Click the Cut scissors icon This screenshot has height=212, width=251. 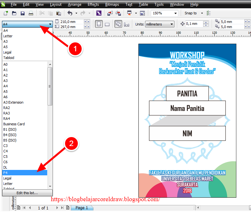pos(42,13)
